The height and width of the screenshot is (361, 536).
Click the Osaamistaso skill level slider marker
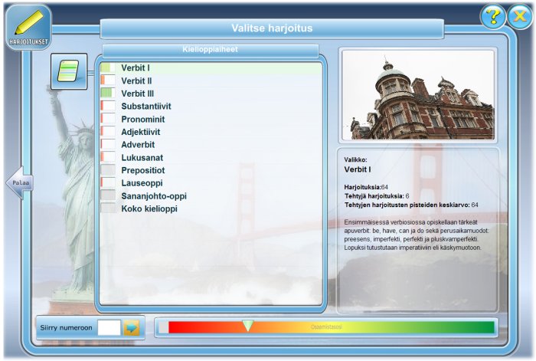(248, 326)
